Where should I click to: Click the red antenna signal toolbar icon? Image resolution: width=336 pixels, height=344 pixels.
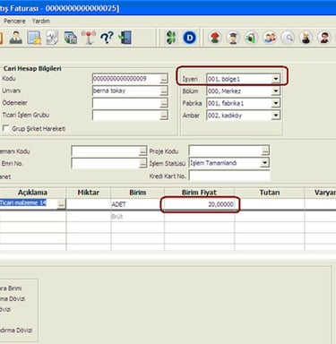pyautogui.click(x=89, y=38)
